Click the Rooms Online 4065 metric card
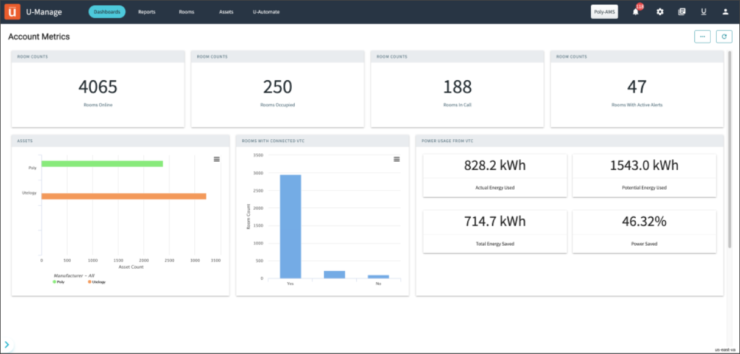 pos(97,88)
